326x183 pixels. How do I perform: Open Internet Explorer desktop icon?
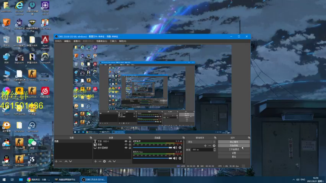[x=19, y=8]
